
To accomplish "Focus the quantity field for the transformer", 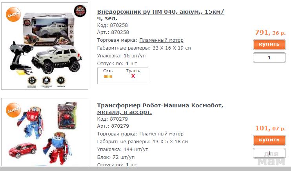I will (269, 153).
